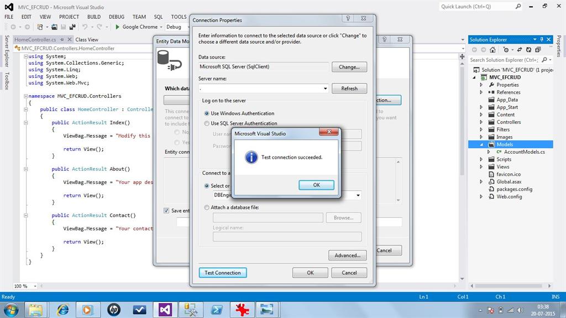Choose Select or enter database name option

click(x=207, y=186)
